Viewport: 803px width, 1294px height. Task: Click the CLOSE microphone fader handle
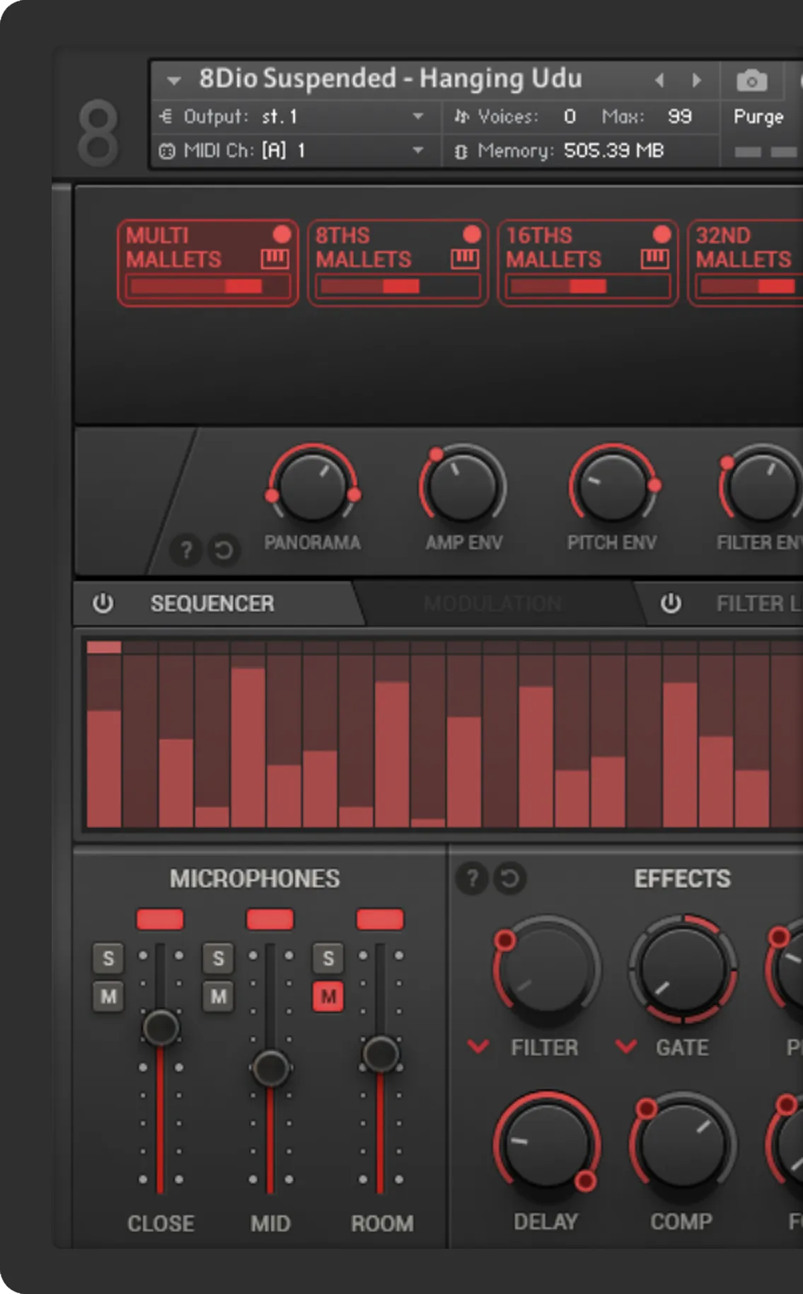tap(161, 1027)
